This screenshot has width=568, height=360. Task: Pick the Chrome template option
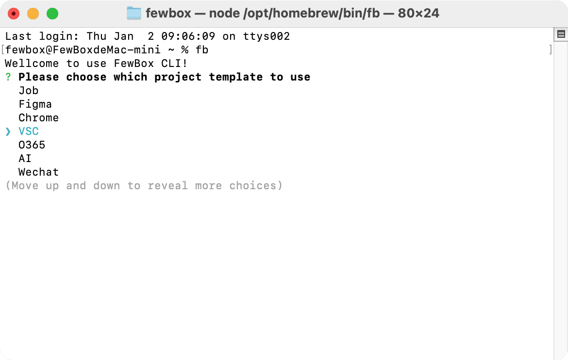[38, 118]
